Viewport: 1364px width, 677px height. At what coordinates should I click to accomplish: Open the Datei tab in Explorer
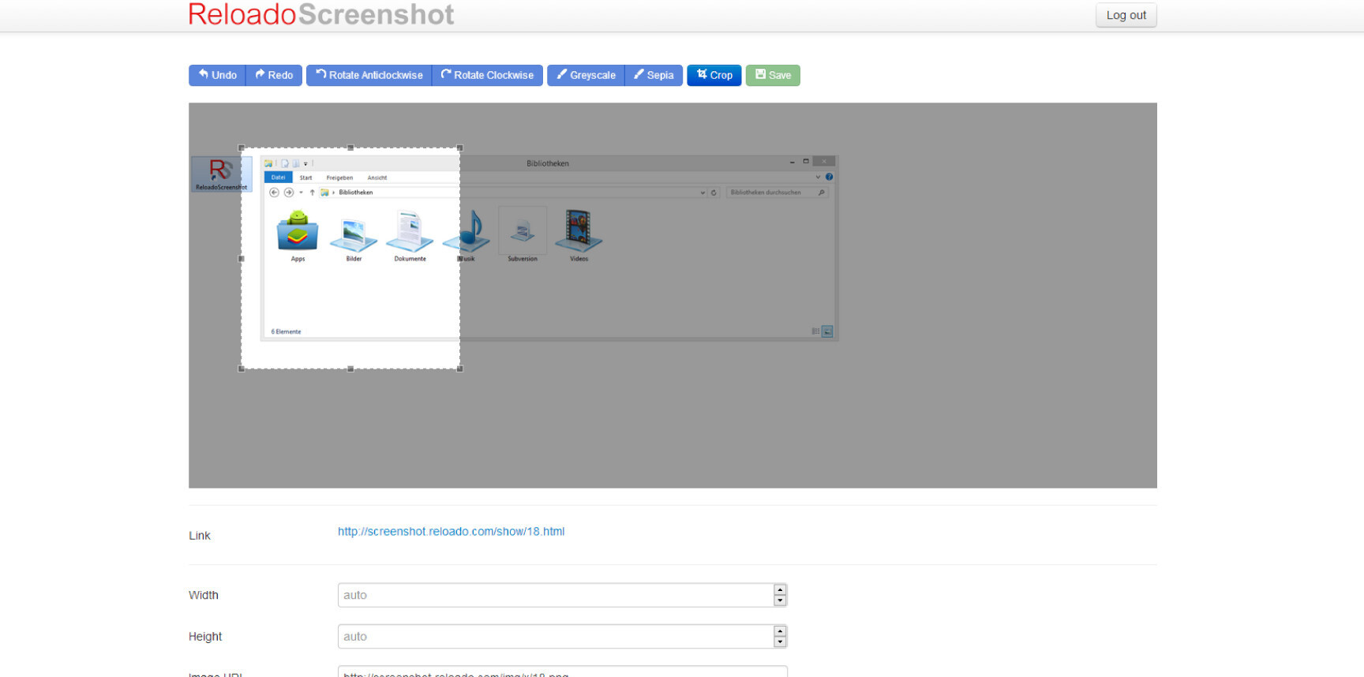[x=278, y=178]
